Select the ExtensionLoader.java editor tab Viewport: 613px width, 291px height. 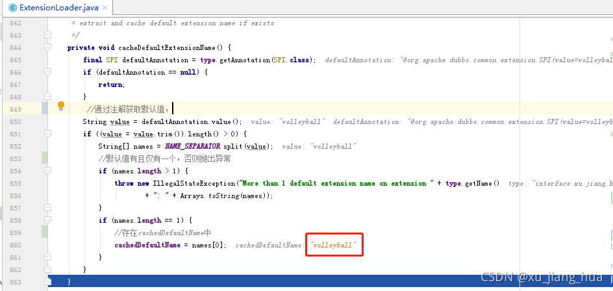pyautogui.click(x=58, y=7)
